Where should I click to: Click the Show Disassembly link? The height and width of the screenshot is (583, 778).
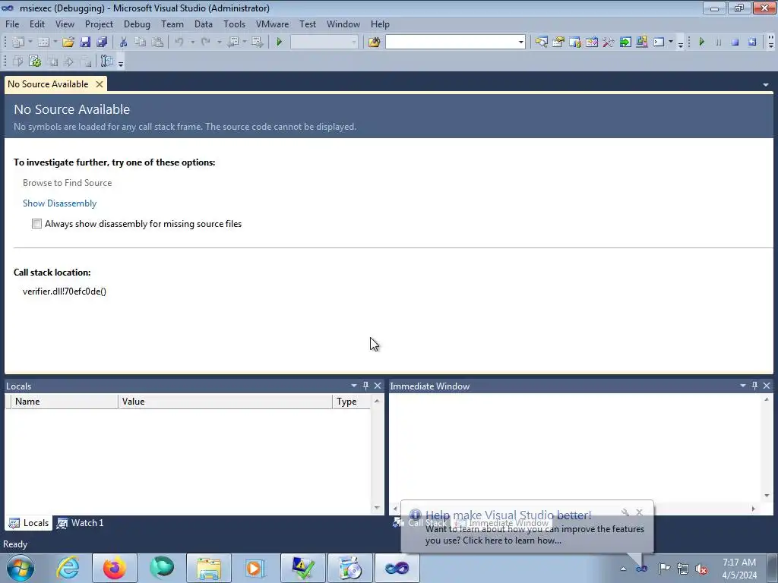click(x=59, y=203)
